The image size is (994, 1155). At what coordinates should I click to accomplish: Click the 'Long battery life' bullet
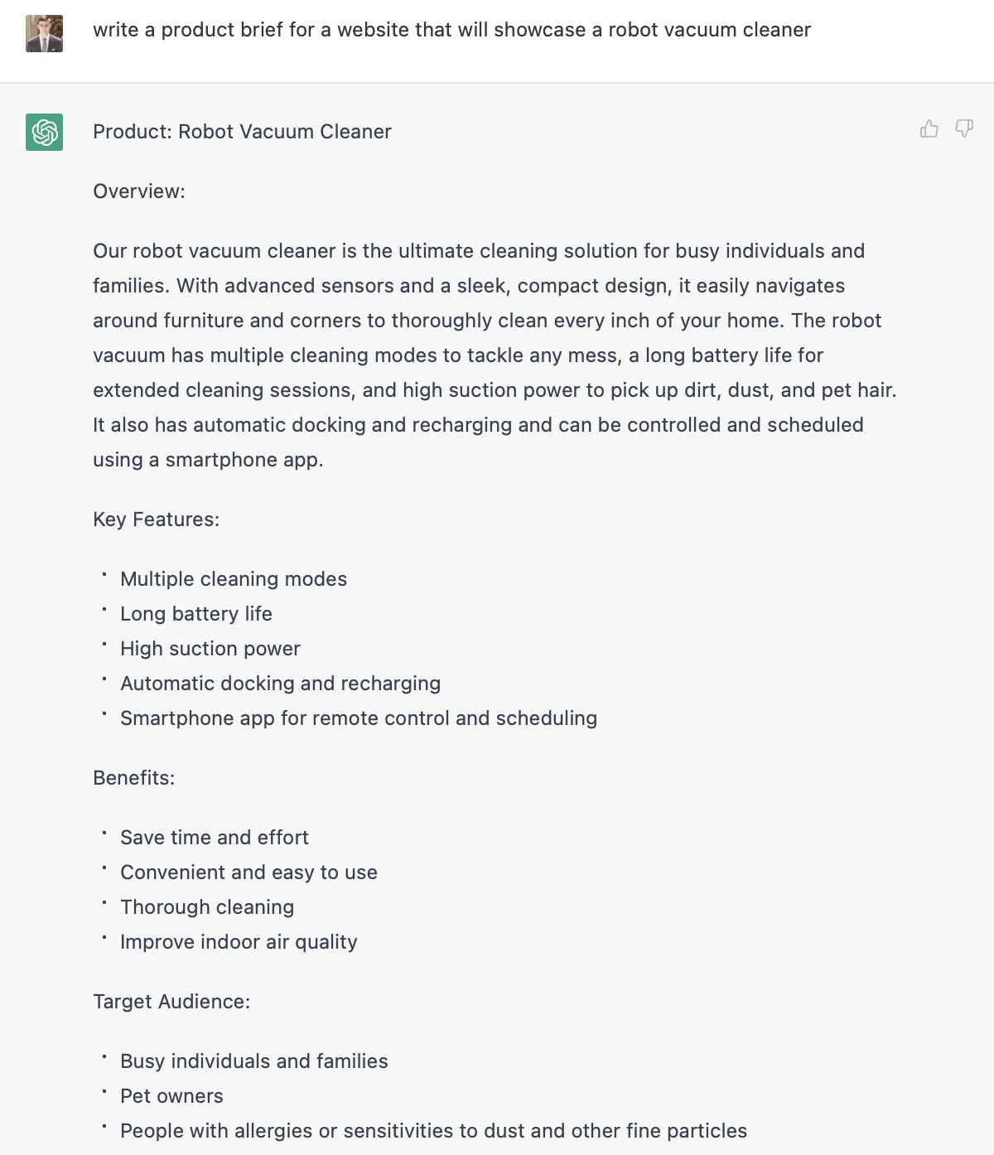(x=196, y=614)
